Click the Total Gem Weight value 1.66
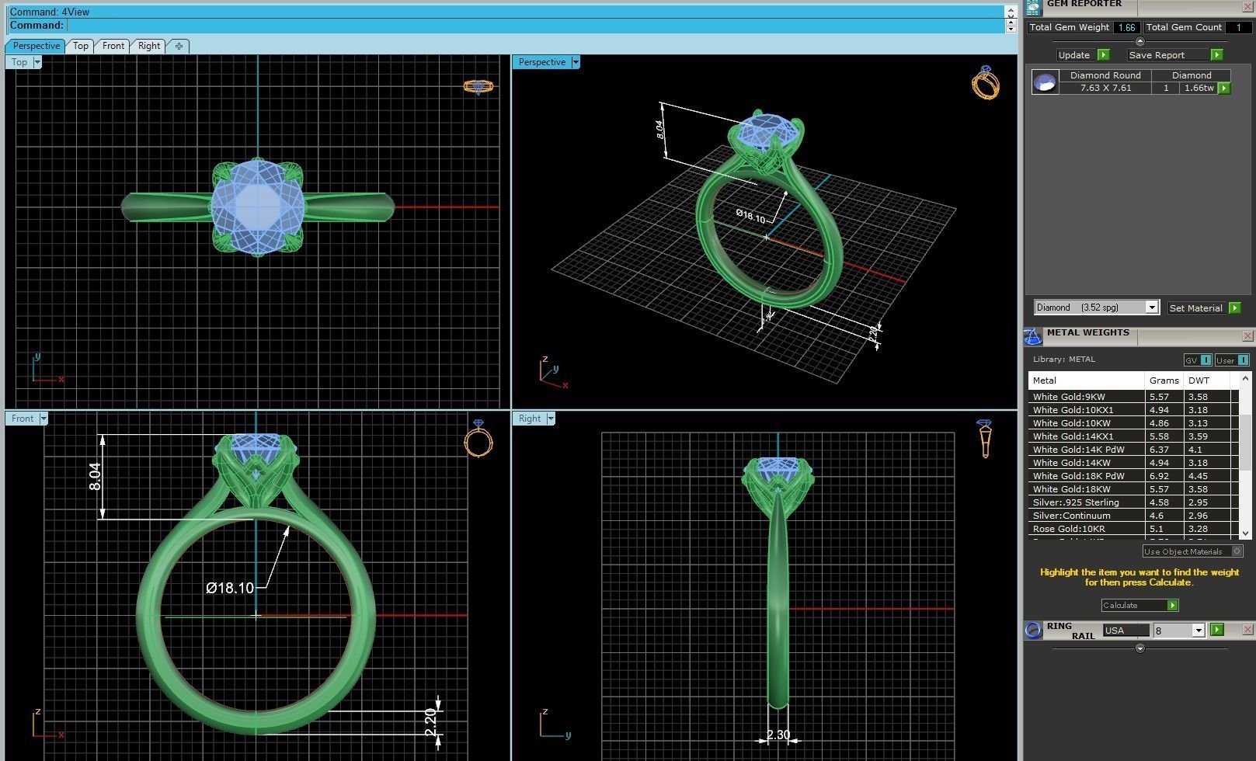 pyautogui.click(x=1126, y=27)
